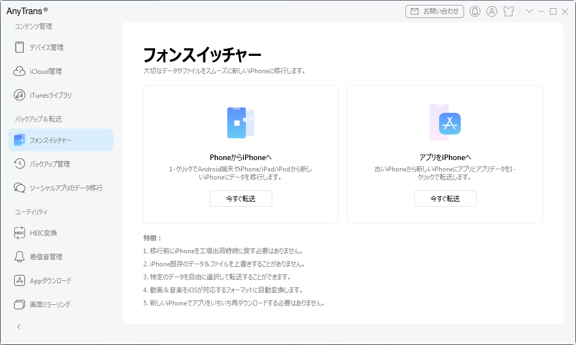Image resolution: width=576 pixels, height=345 pixels.
Task: Click the お問い合わせ contact button
Action: point(435,11)
